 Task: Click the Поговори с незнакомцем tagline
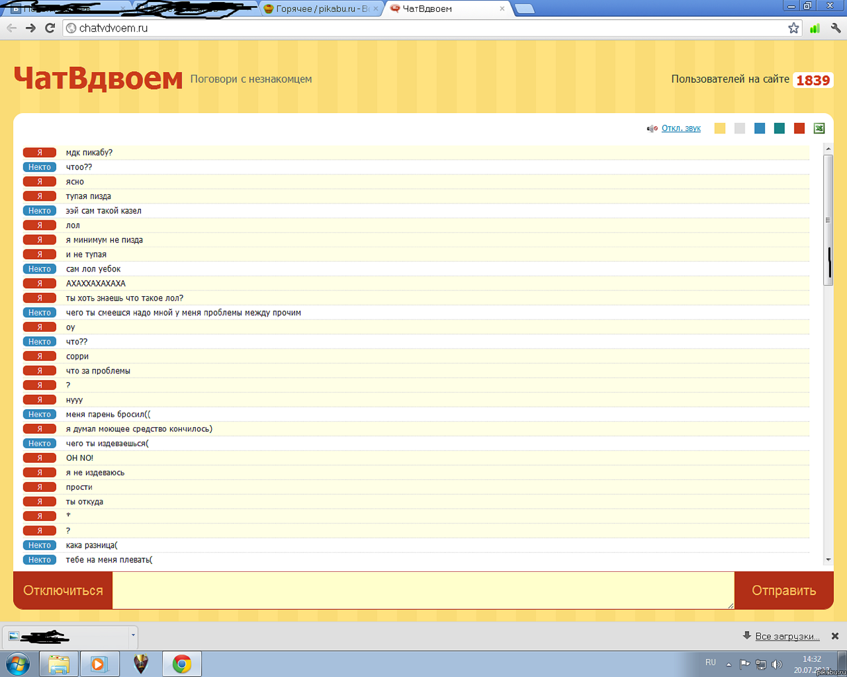point(251,79)
